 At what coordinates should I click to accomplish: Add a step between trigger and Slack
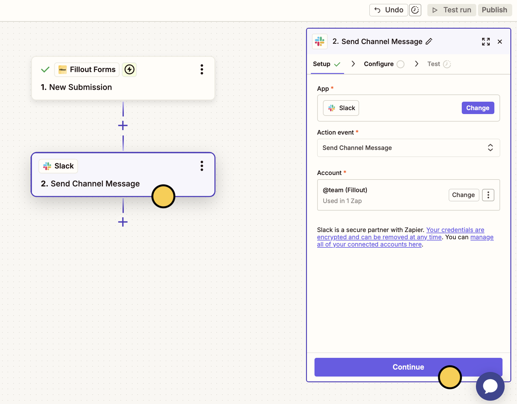123,126
